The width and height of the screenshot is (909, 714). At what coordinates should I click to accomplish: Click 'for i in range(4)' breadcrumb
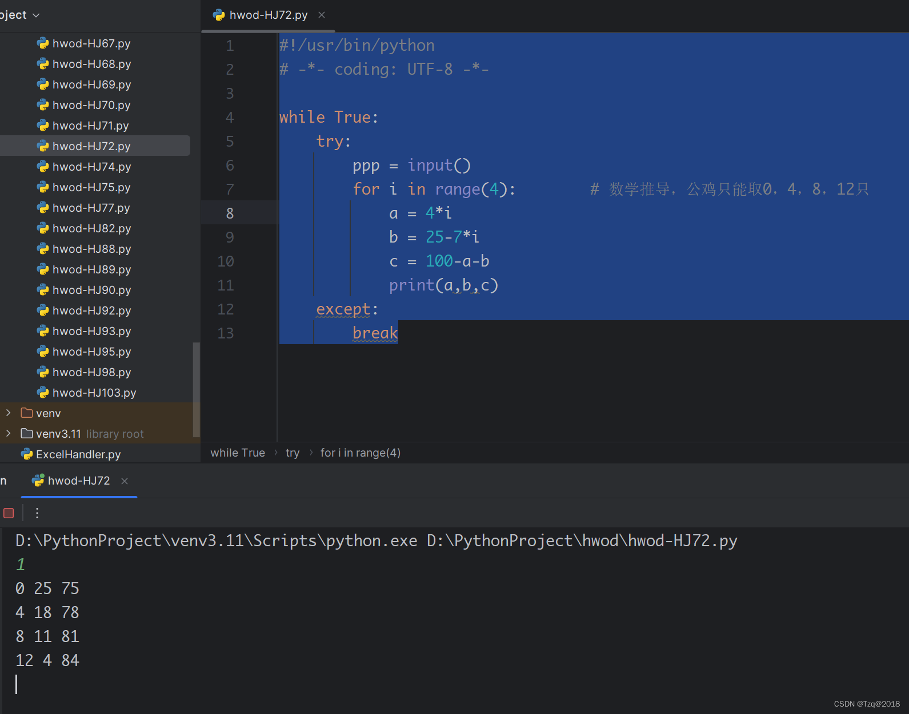(x=361, y=453)
